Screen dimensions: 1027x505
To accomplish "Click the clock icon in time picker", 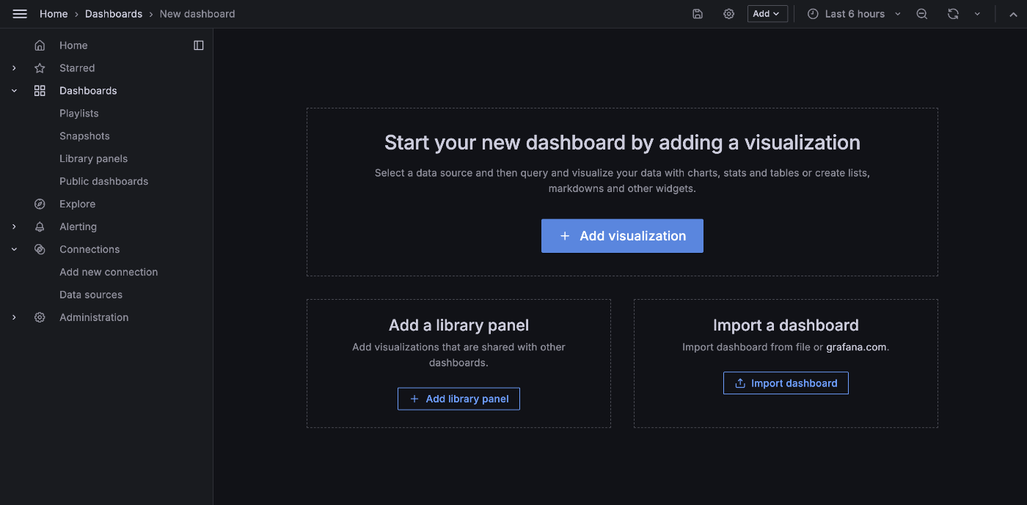I will 813,14.
